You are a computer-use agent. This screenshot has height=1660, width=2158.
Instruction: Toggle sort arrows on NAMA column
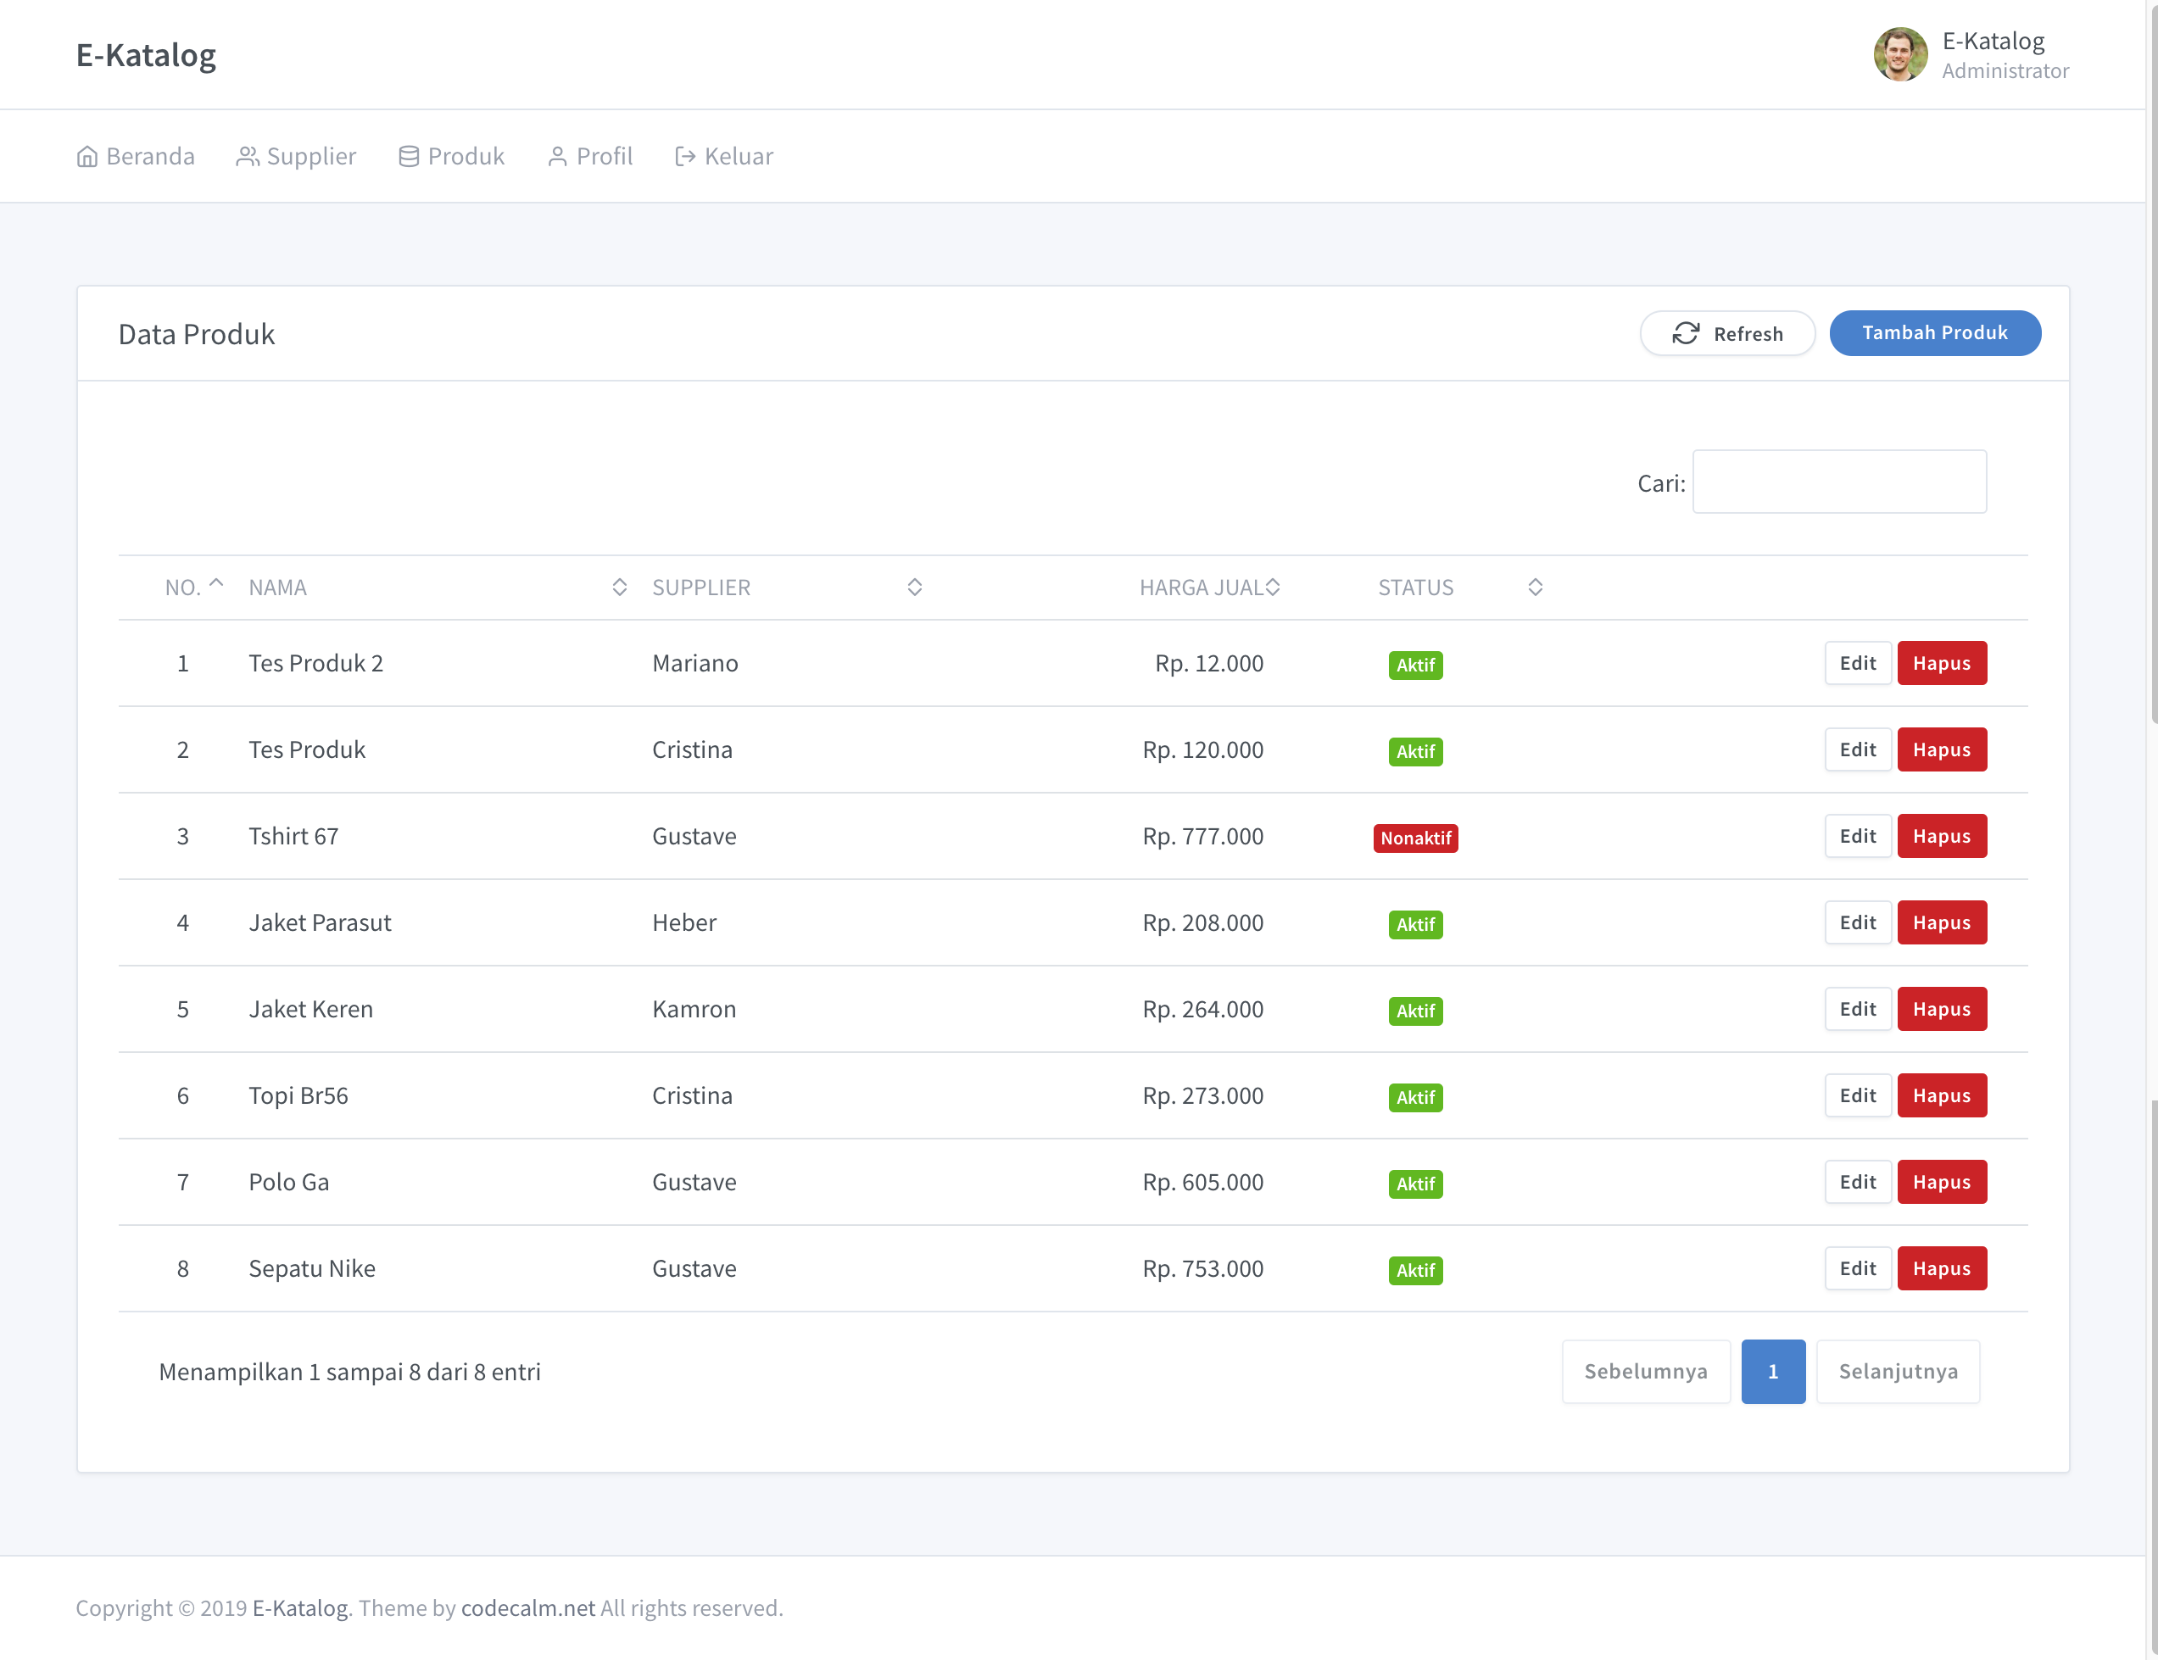pos(620,587)
